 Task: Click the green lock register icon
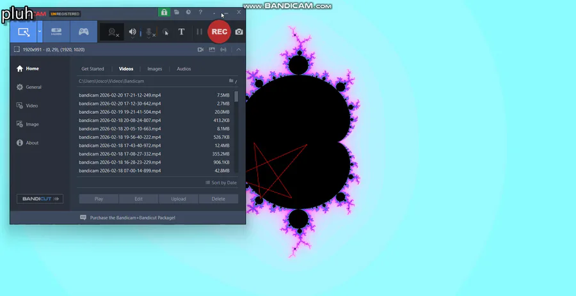164,12
